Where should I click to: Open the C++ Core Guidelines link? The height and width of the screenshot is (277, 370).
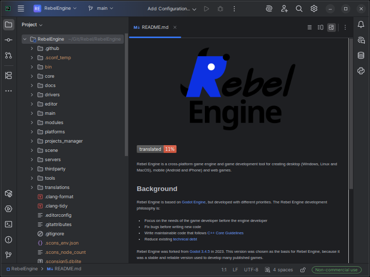coord(226,233)
